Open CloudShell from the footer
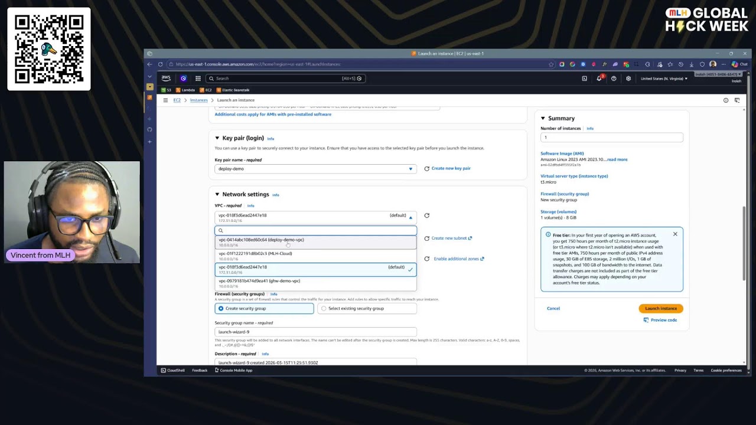The height and width of the screenshot is (425, 756). point(173,371)
